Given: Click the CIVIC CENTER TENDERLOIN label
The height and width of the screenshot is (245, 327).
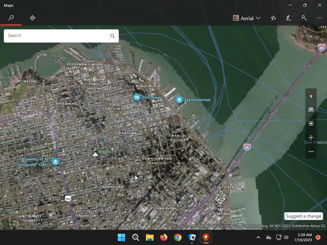Looking at the screenshot, I should click(x=85, y=213).
